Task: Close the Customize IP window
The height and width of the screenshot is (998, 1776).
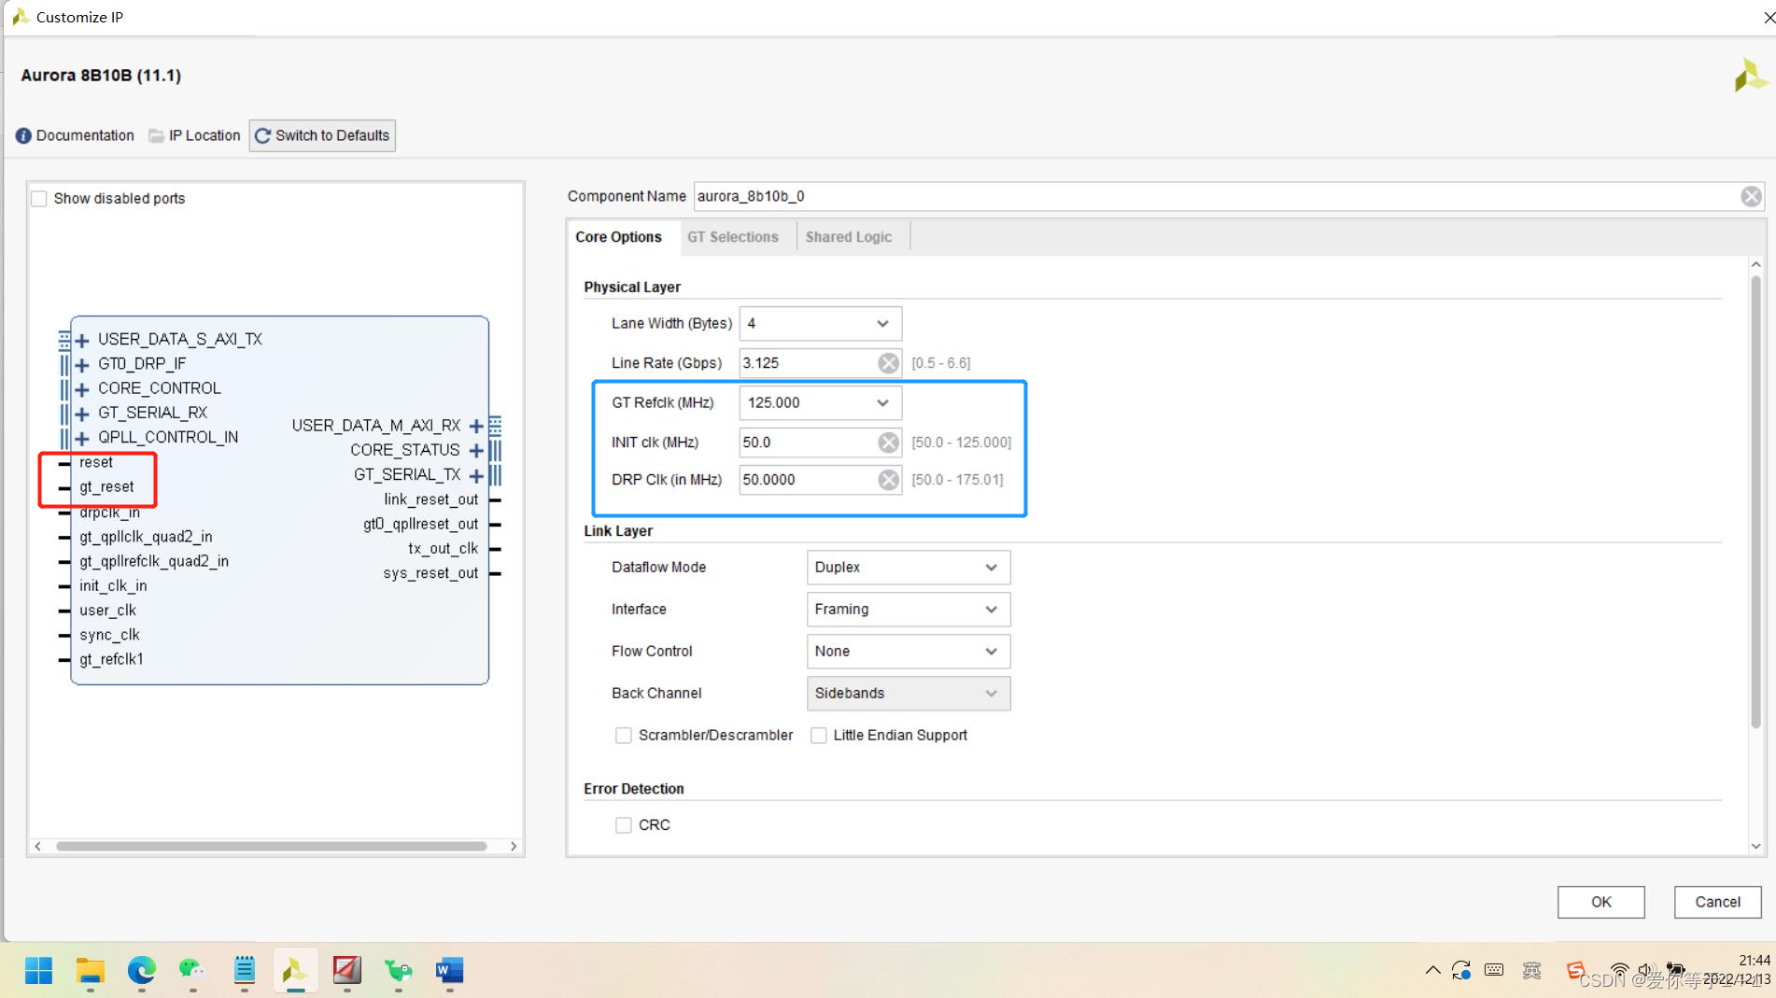Action: (x=1768, y=18)
